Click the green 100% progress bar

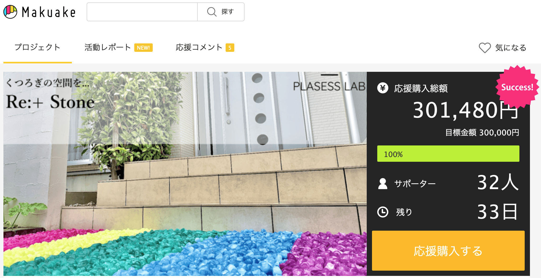(x=448, y=154)
